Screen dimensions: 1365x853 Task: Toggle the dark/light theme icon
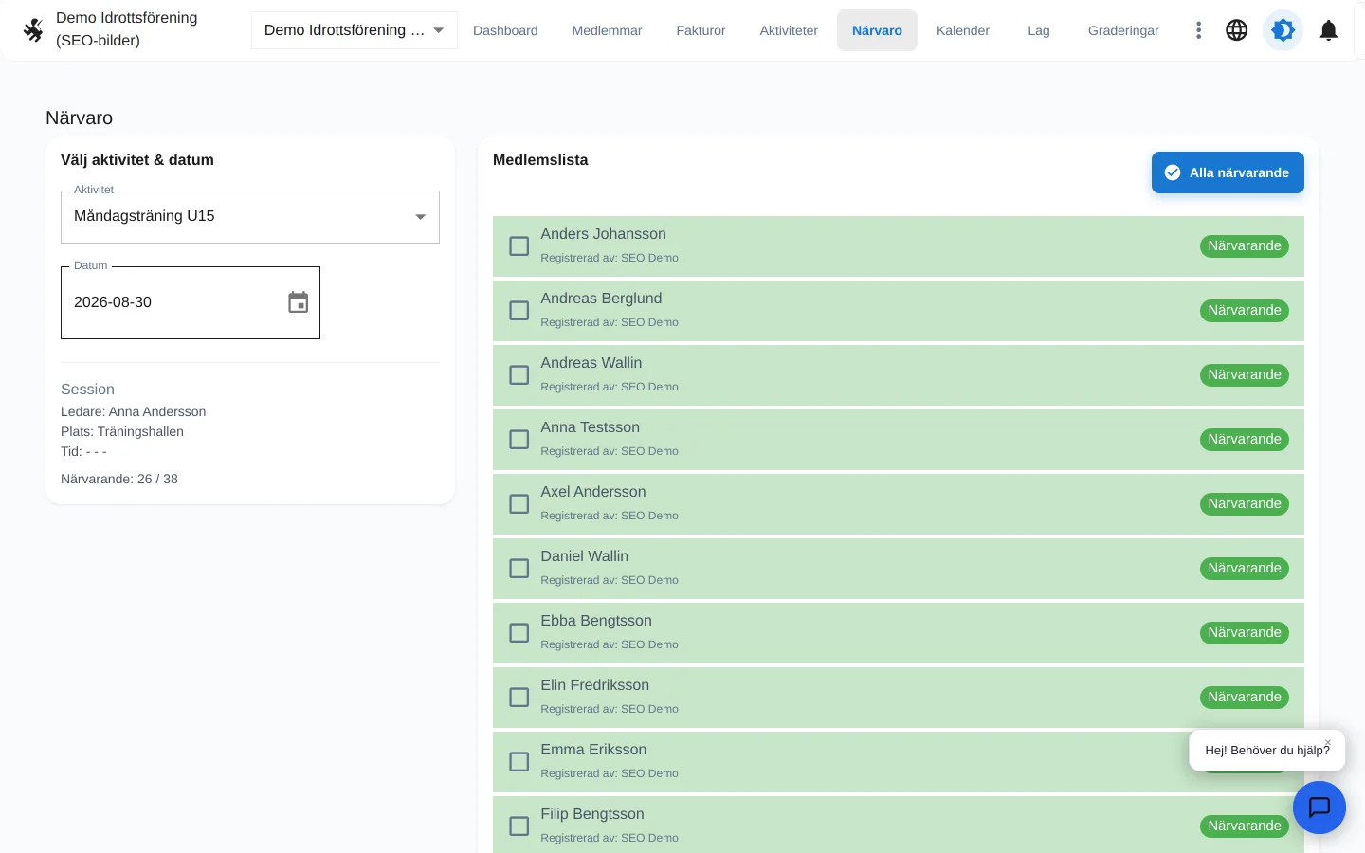pyautogui.click(x=1283, y=30)
